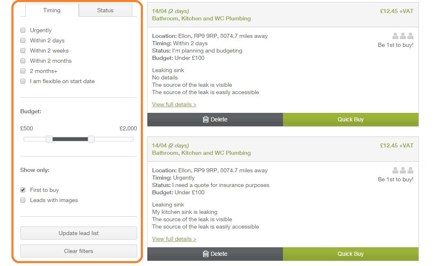
Task: Uncheck the First to buy option
Action: [23, 190]
